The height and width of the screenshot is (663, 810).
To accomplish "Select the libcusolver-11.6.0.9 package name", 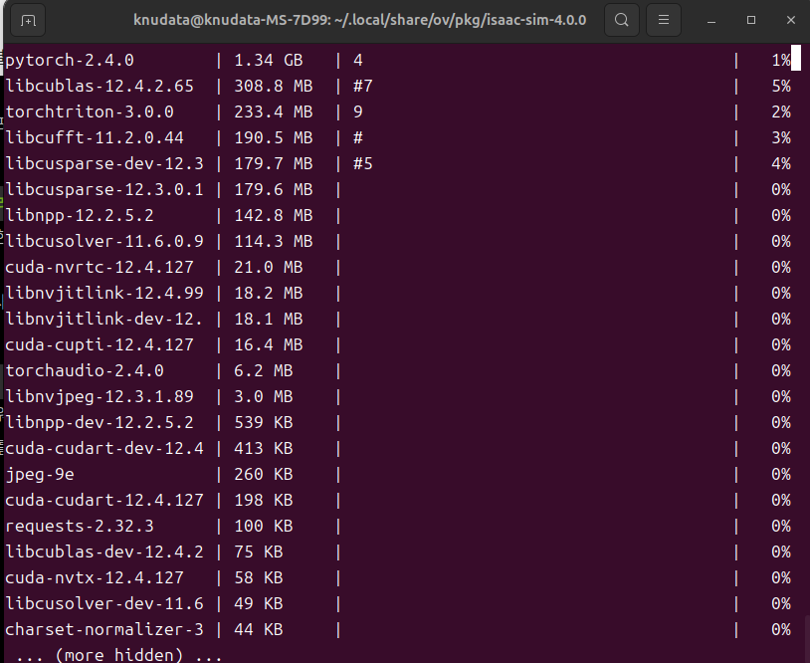I will coord(104,241).
